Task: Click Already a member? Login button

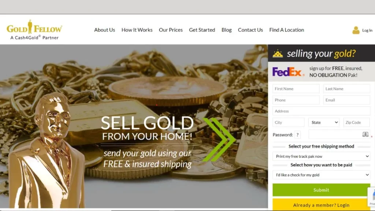Action: click(321, 205)
